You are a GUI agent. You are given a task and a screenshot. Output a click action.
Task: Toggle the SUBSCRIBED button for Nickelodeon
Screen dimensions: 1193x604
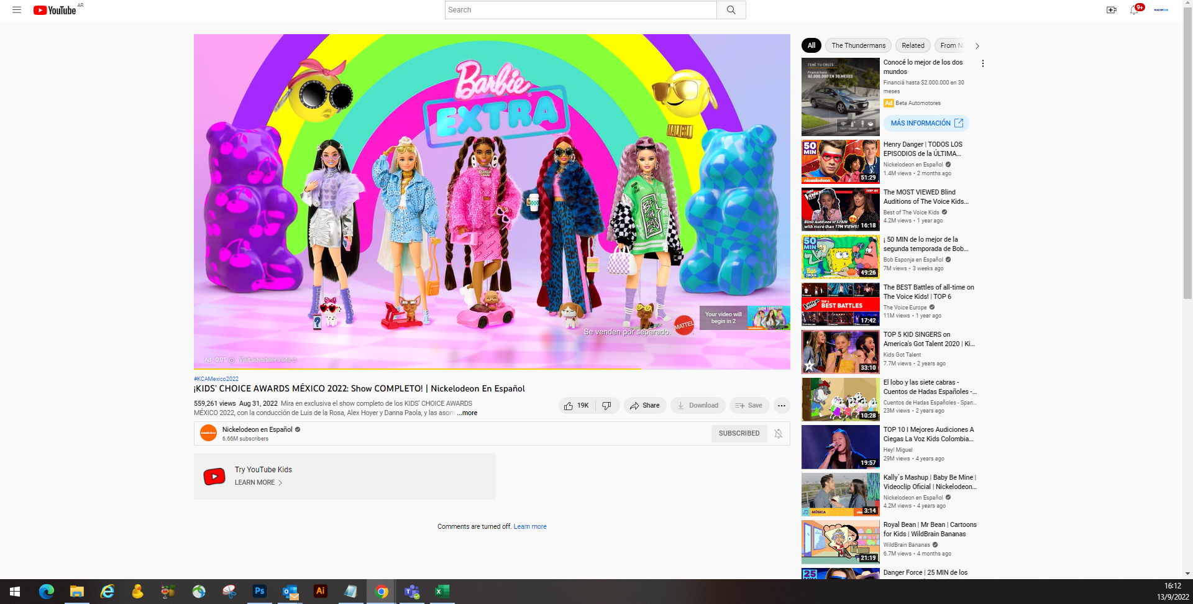738,434
